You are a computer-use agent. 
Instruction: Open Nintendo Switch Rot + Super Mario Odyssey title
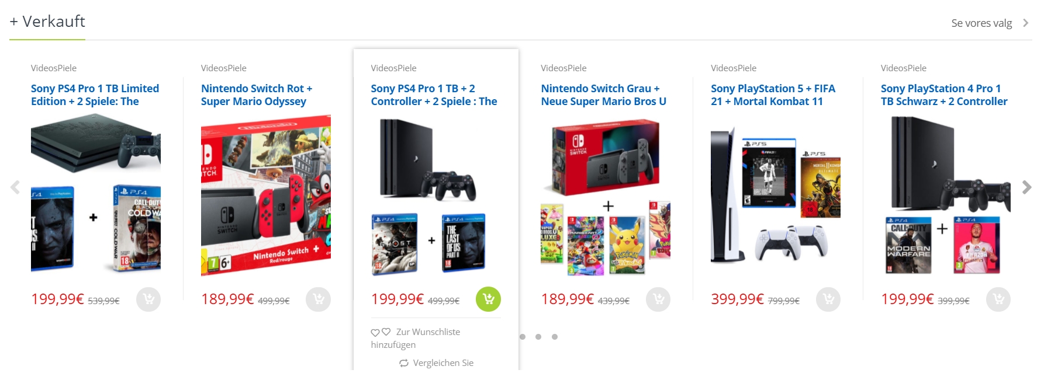point(257,95)
